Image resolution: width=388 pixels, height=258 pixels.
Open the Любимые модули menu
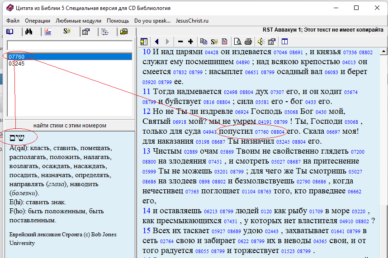pyautogui.click(x=79, y=21)
